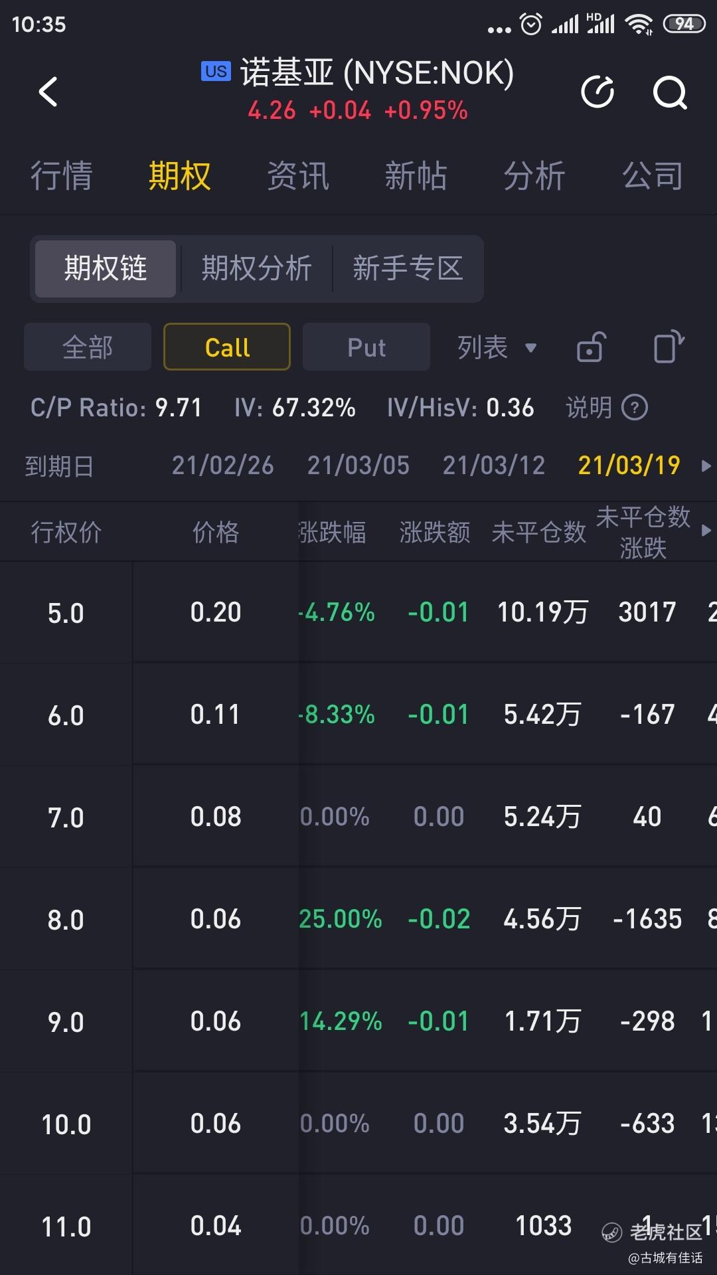Screen dimensions: 717x1275
Task: Open the 列表 view dropdown
Action: [x=497, y=347]
